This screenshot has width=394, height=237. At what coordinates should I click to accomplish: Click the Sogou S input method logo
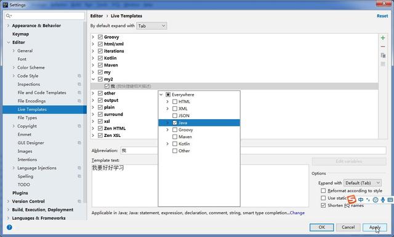tap(352, 200)
